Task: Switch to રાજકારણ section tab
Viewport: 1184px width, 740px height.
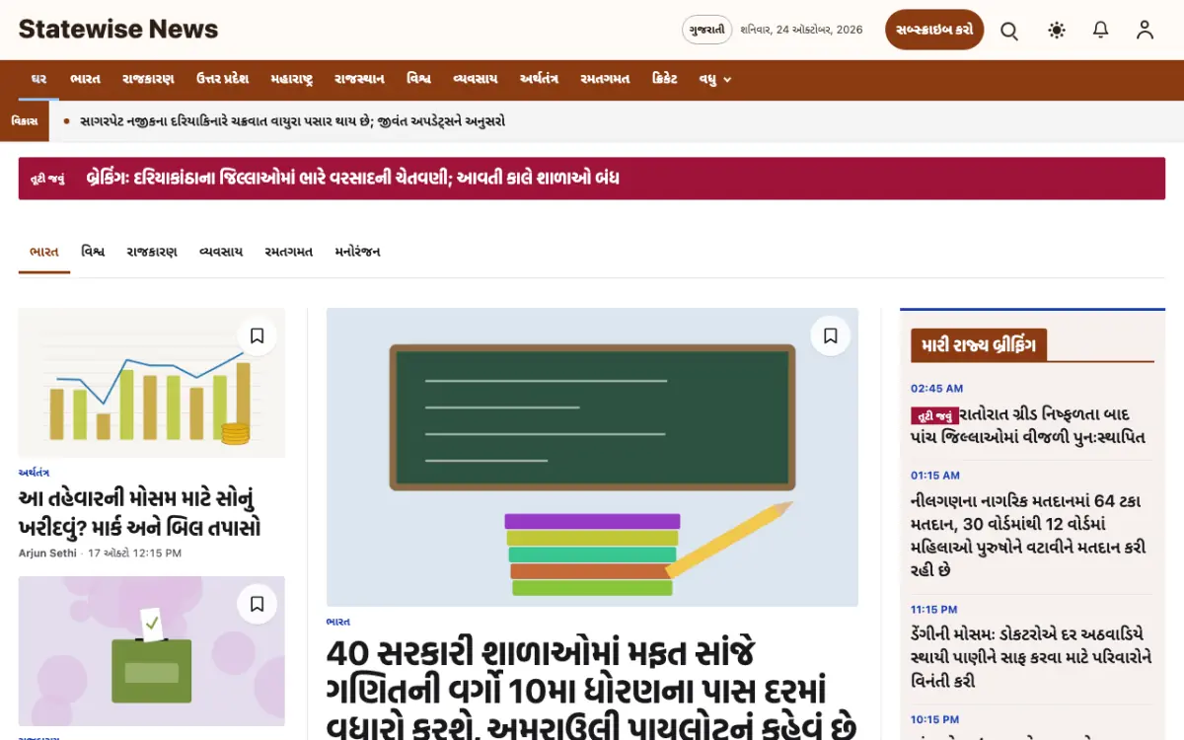Action: 152,253
